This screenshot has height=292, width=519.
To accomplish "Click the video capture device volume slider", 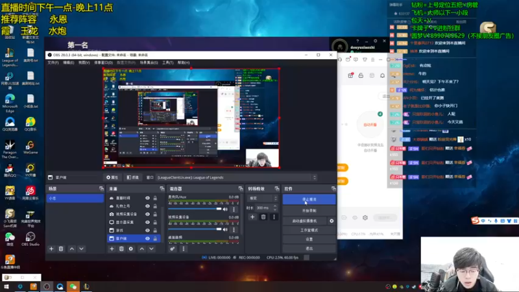I will coord(195,229).
